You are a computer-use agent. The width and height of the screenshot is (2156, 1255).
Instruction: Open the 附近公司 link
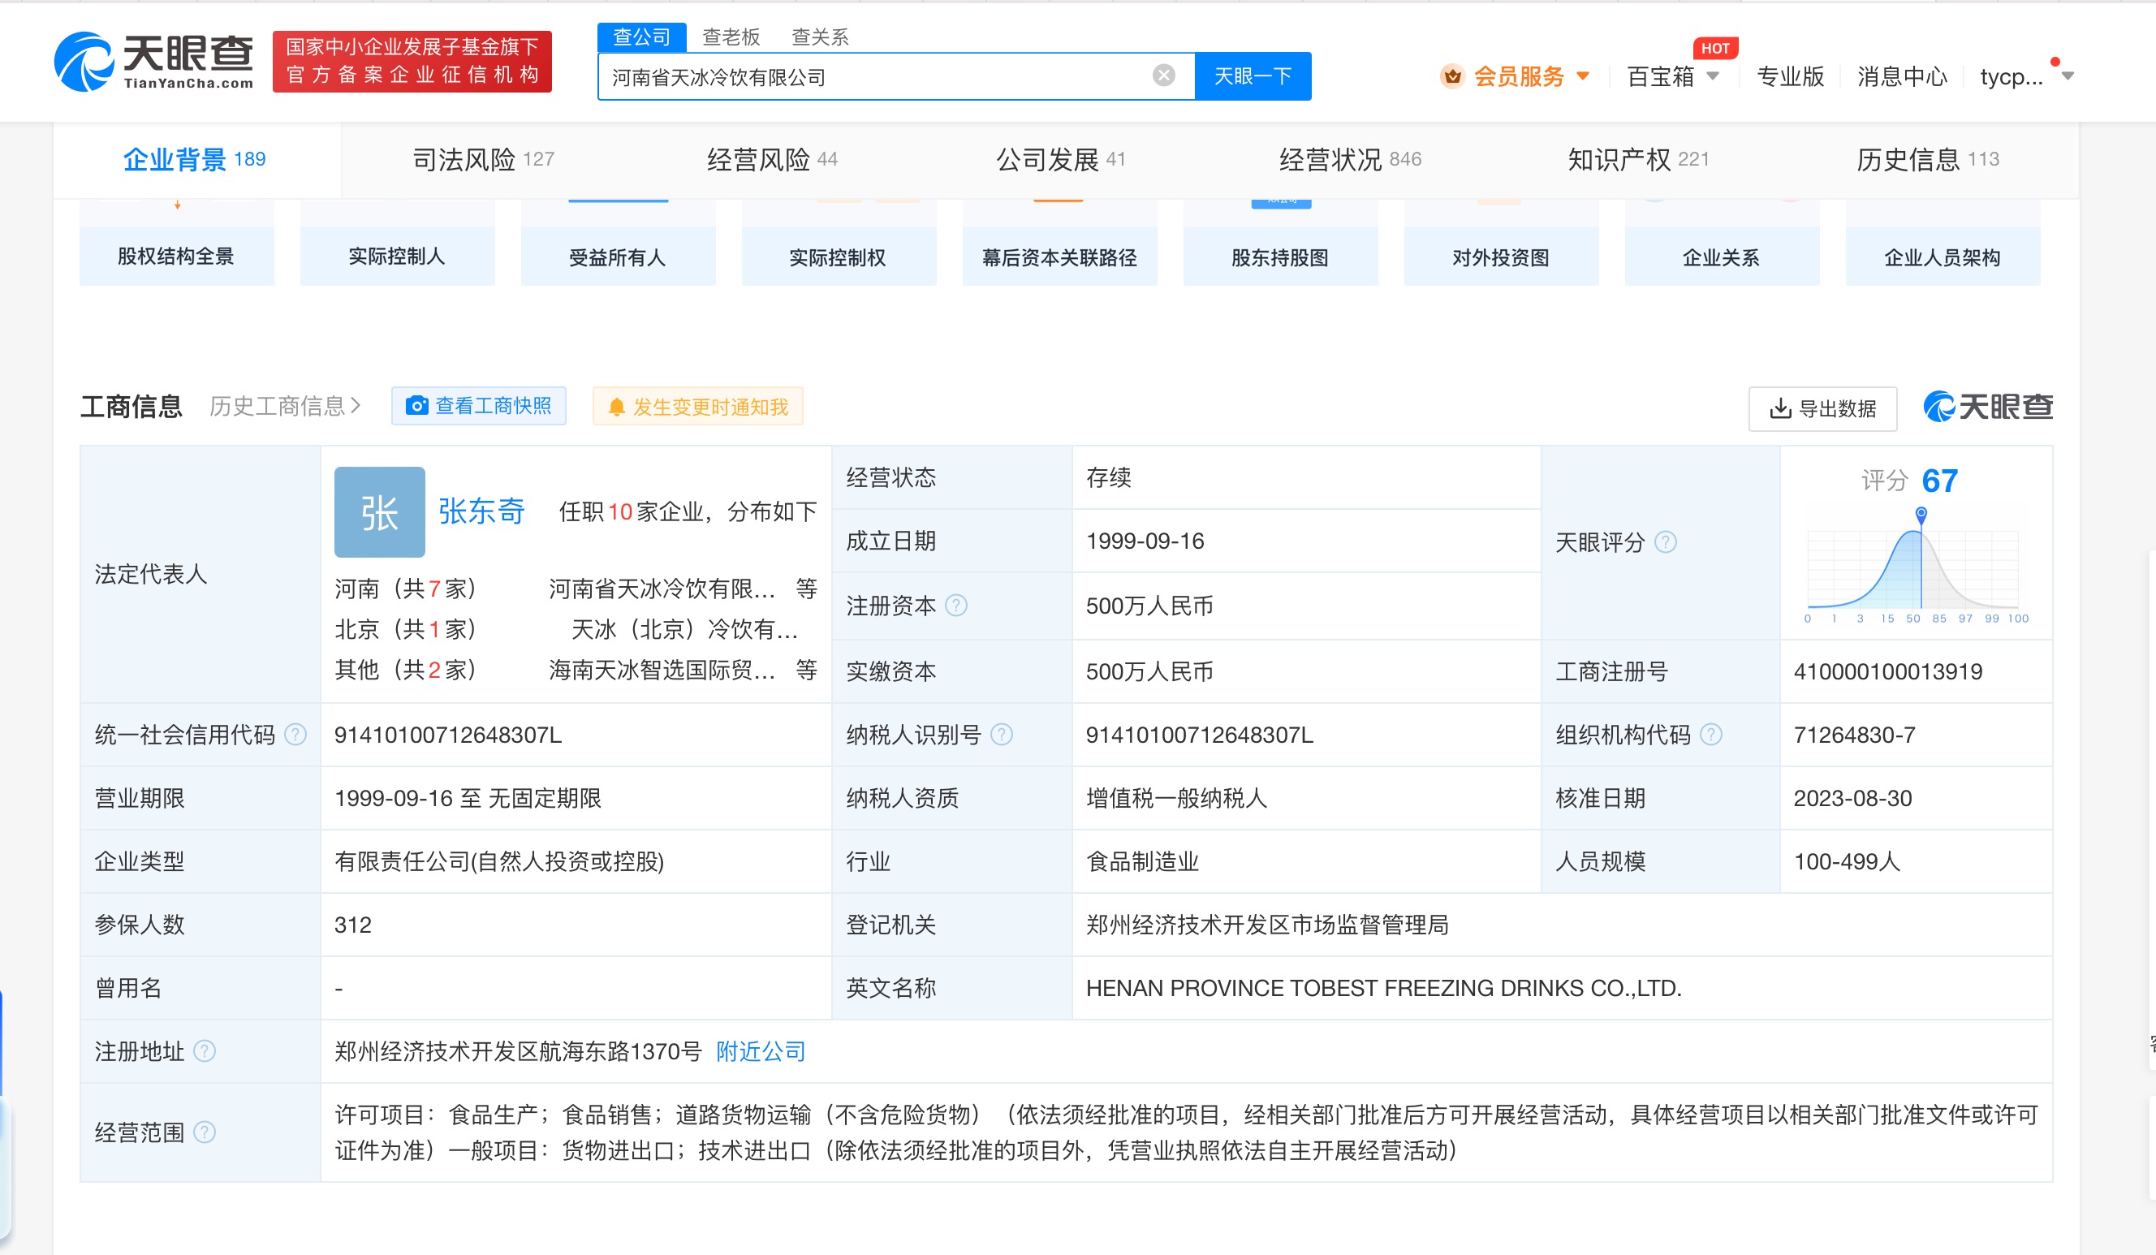click(x=760, y=1050)
